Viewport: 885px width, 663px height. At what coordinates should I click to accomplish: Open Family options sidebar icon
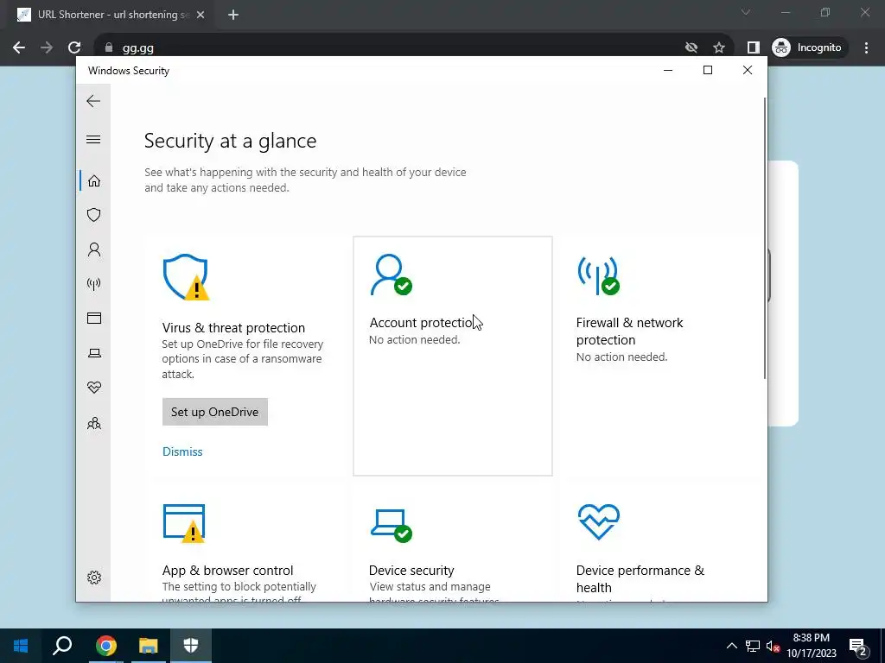pyautogui.click(x=94, y=423)
